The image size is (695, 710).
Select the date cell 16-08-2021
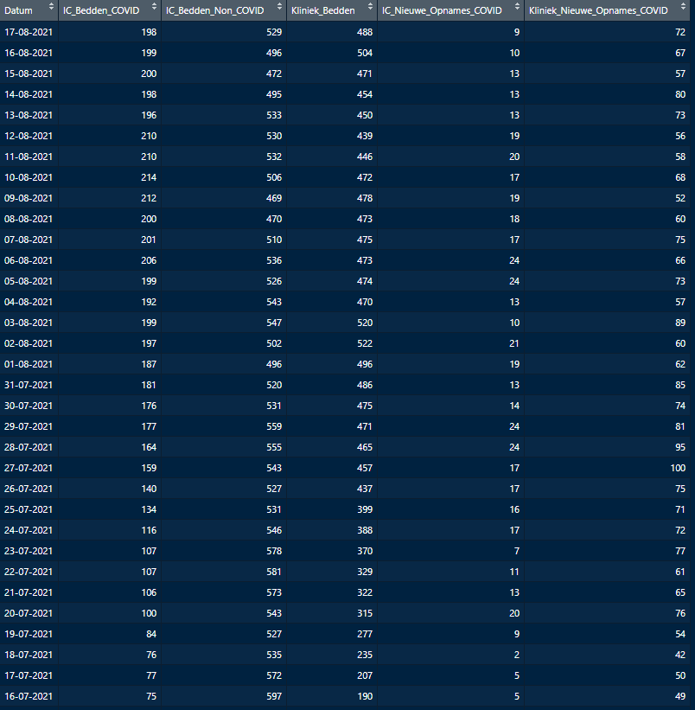[x=29, y=53]
